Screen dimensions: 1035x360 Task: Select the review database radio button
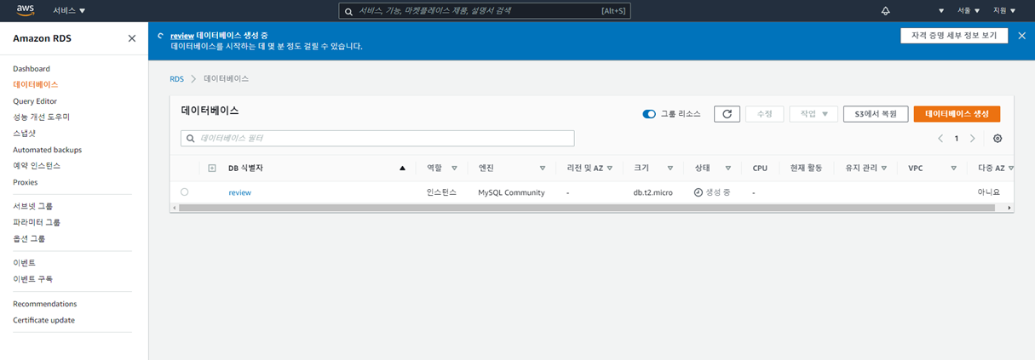pyautogui.click(x=185, y=192)
